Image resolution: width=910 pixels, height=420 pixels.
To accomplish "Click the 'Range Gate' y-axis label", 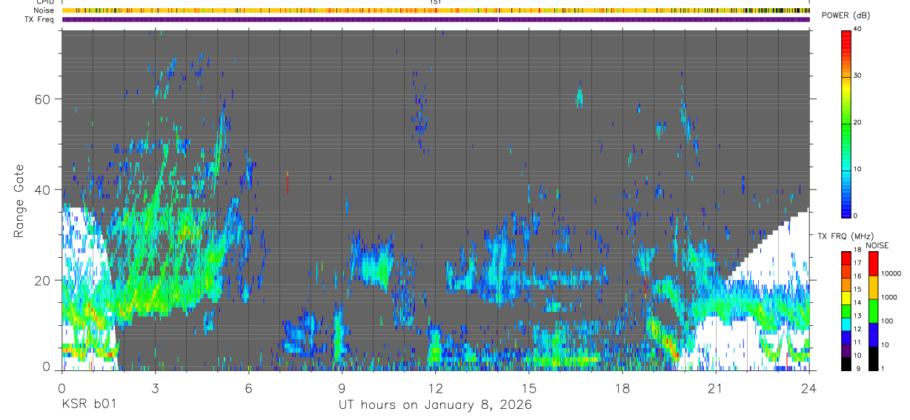I will tap(19, 200).
